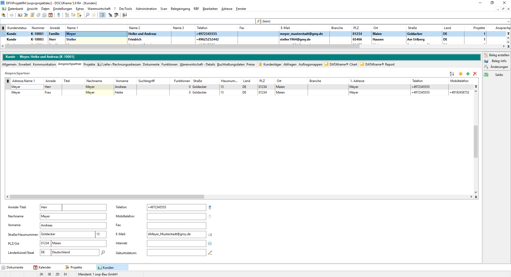Click the note with blue arrow icon
Image resolution: width=511 pixels, height=277 pixels.
click(x=79, y=15)
